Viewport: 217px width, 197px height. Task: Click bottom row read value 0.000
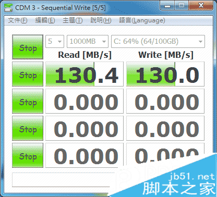tap(85, 155)
